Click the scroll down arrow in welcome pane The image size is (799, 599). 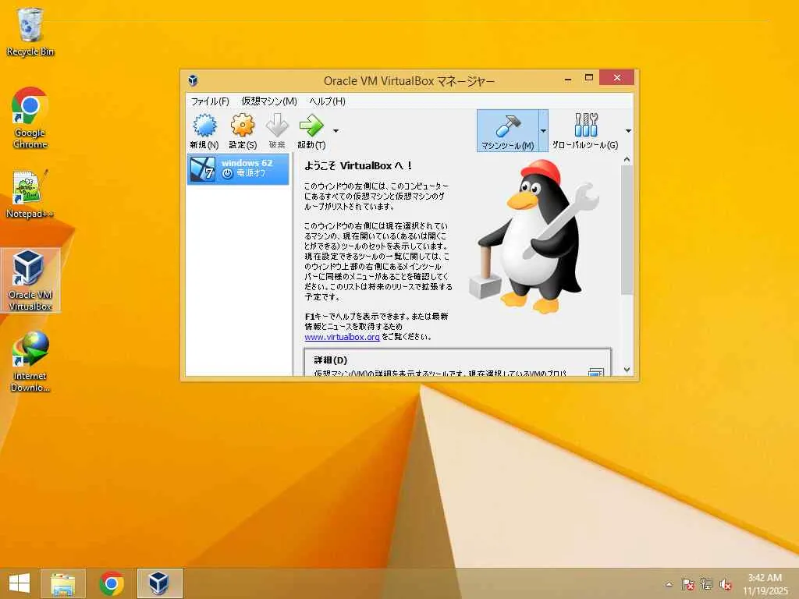(x=627, y=369)
